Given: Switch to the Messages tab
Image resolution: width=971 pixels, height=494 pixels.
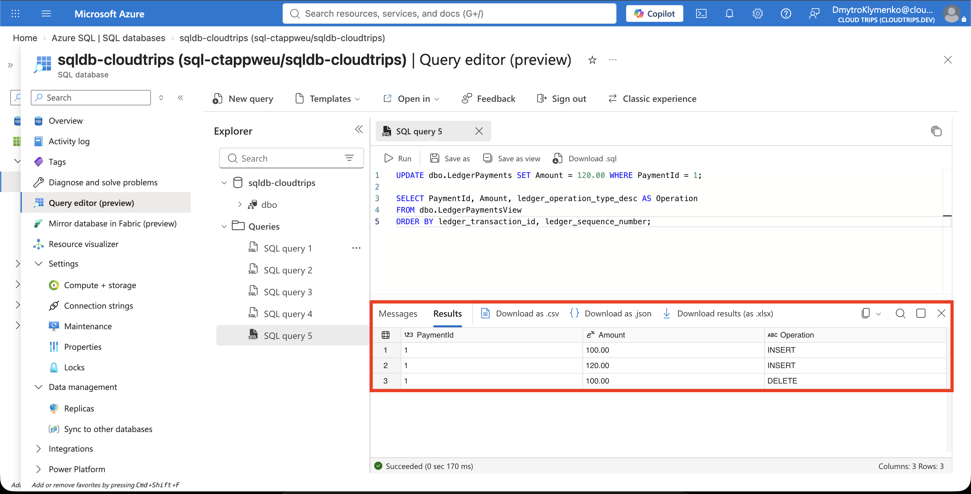Looking at the screenshot, I should 398,314.
